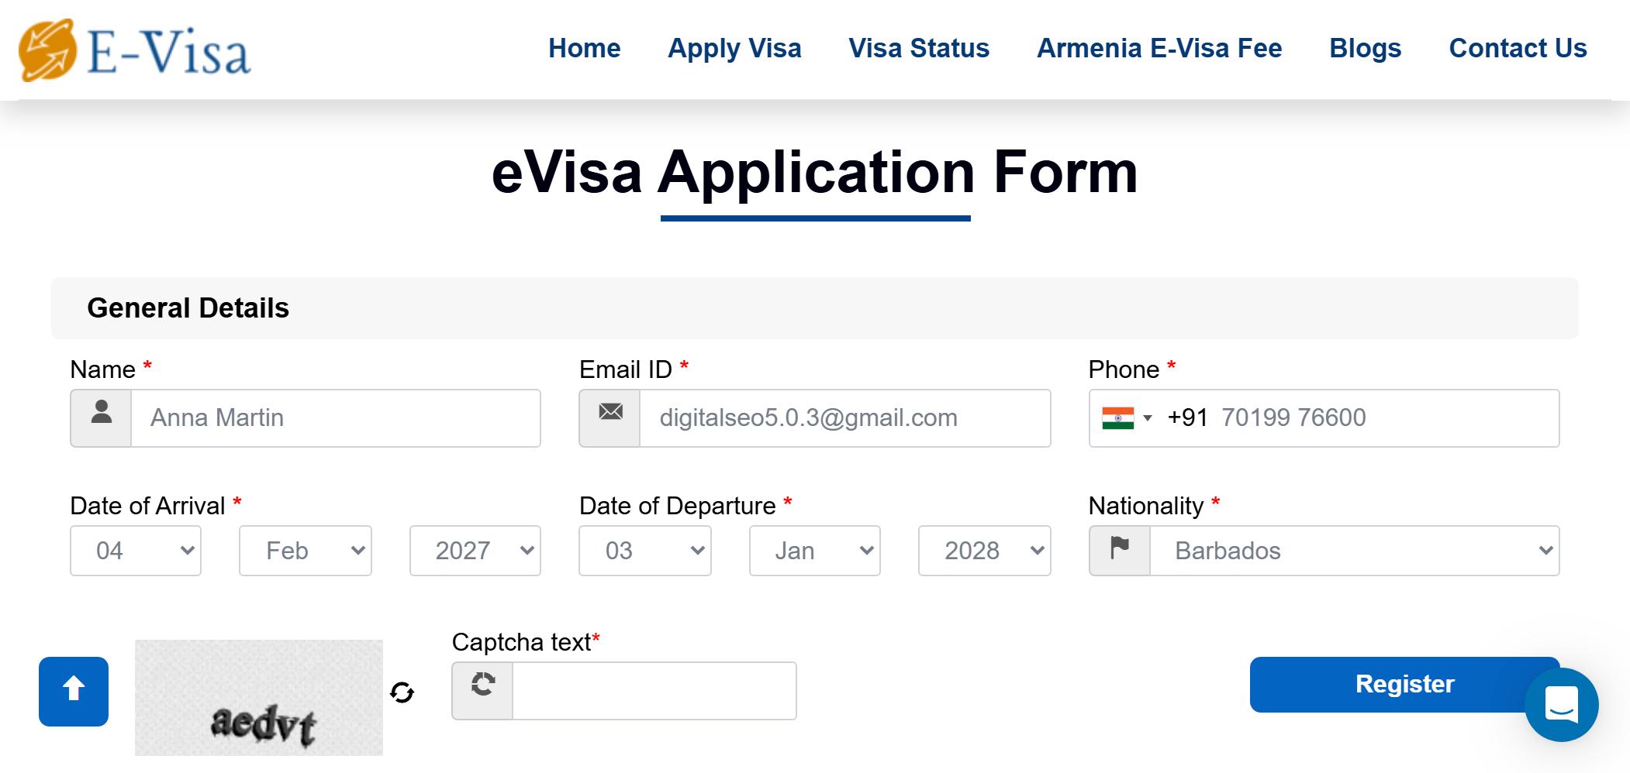
Task: Open the Nationality dropdown showing Barbados
Action: coord(1354,551)
